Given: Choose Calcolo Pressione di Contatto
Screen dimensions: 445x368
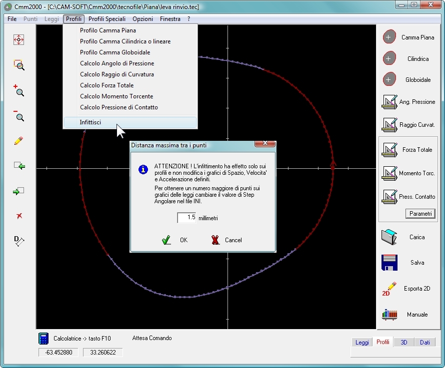Looking at the screenshot, I should 130,107.
